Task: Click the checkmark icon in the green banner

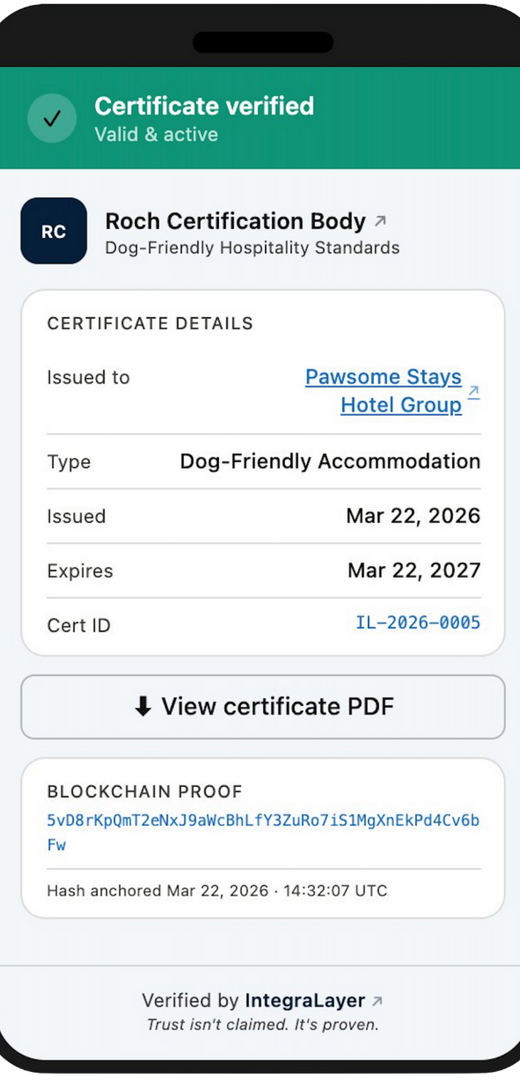Action: point(51,118)
